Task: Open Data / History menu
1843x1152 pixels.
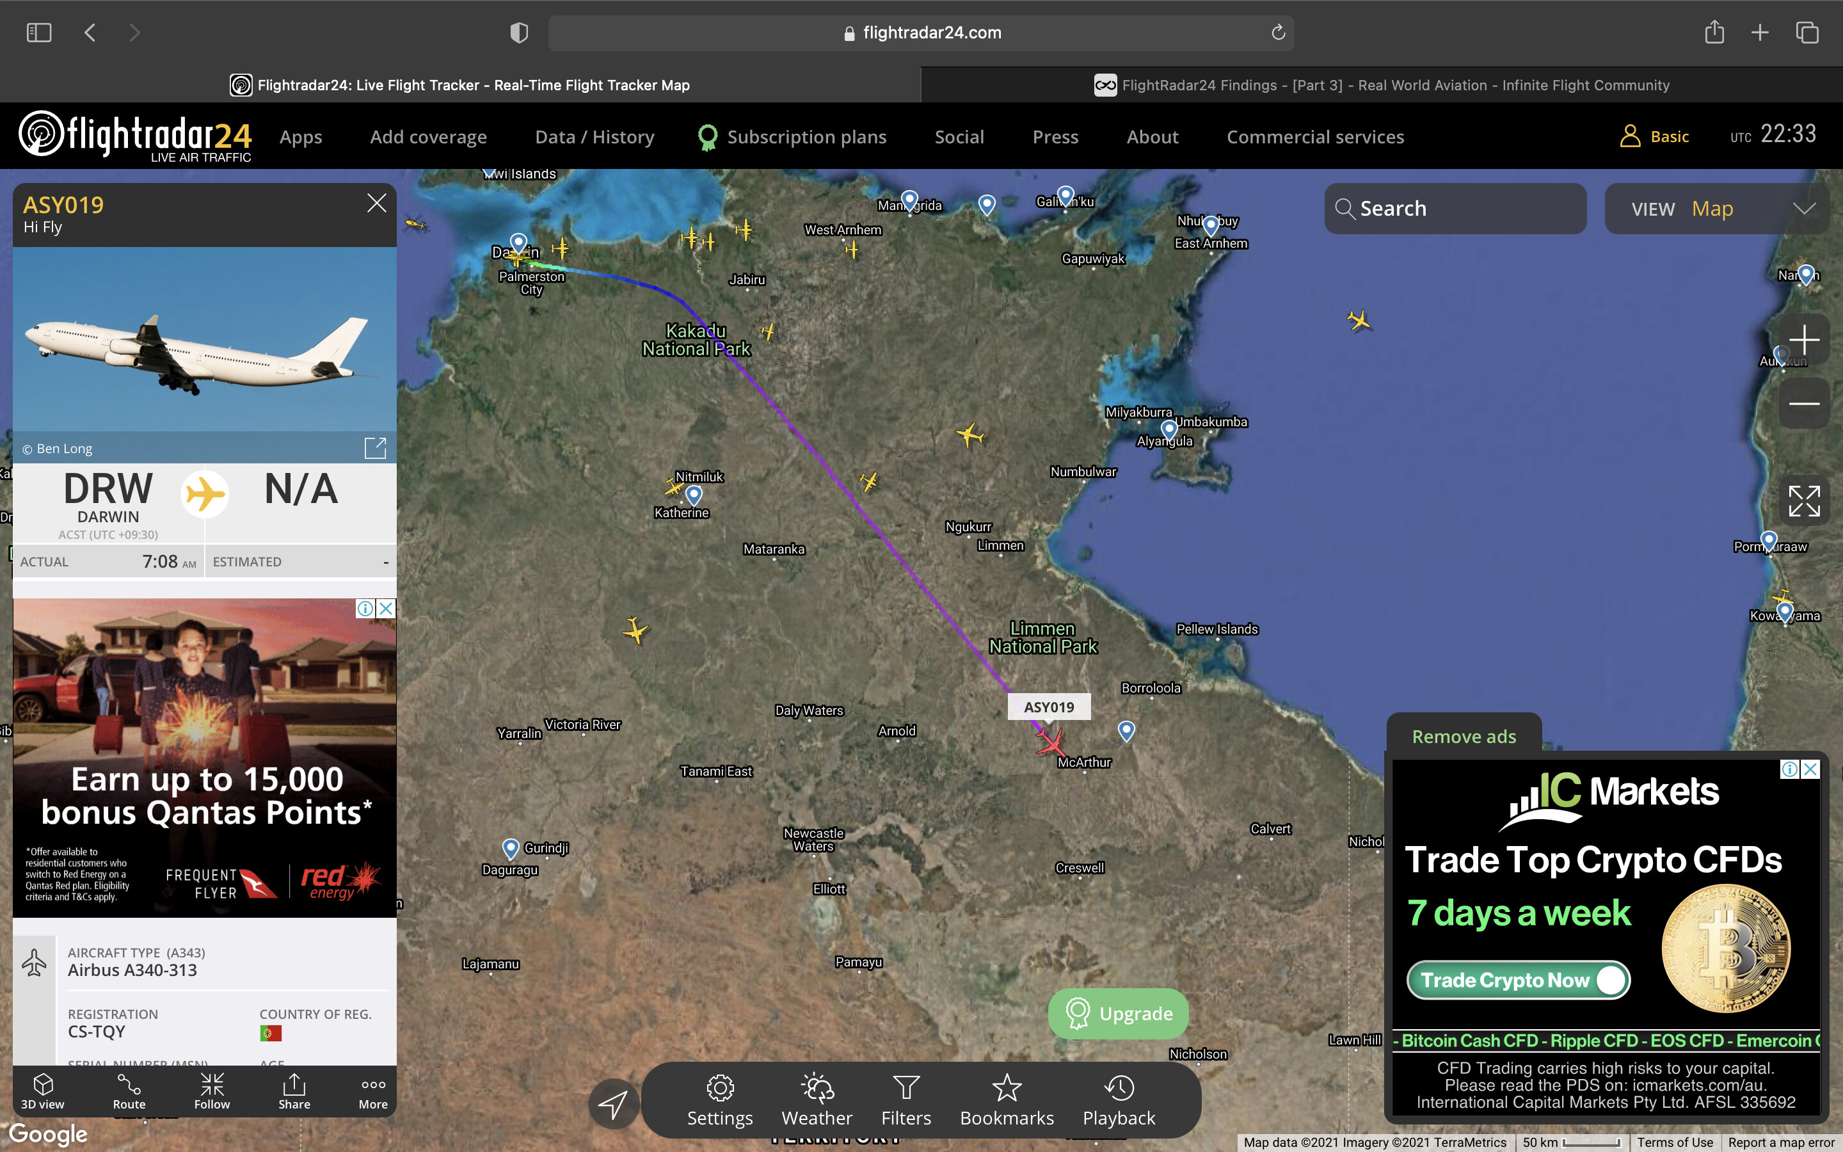Action: [594, 137]
